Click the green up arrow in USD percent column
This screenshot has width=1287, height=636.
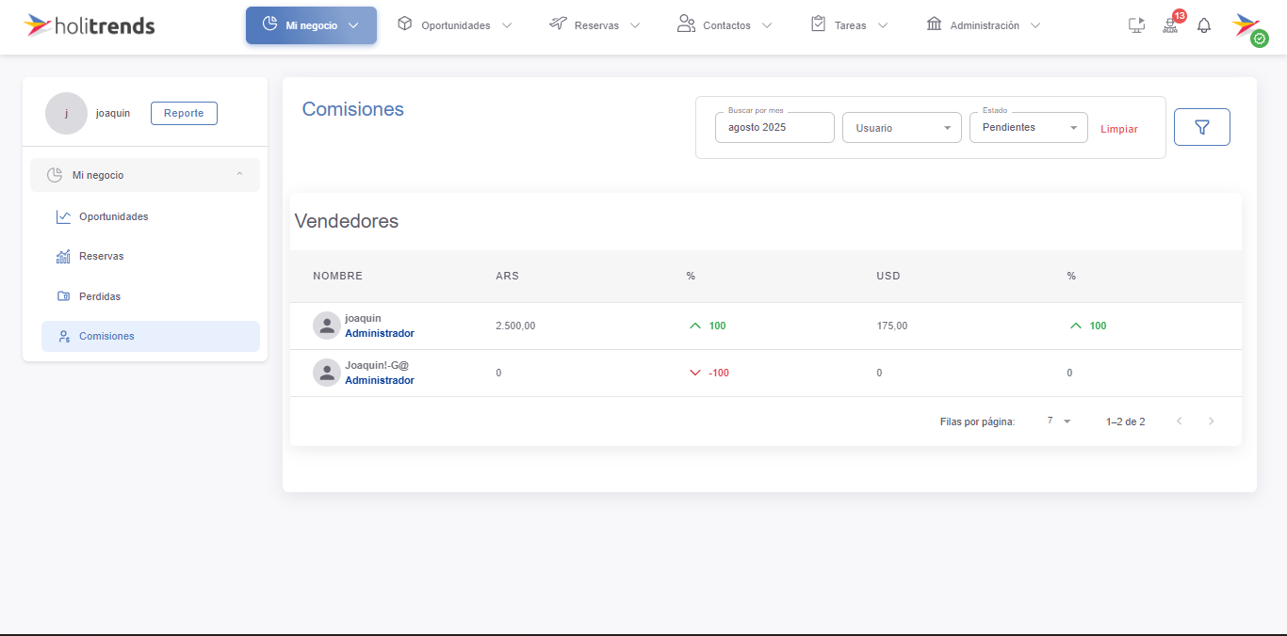coord(1075,326)
